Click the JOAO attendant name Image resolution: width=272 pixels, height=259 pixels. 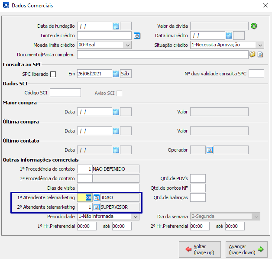[x=107, y=198]
